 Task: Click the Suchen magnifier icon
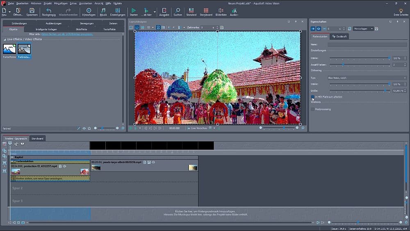pyautogui.click(x=178, y=11)
